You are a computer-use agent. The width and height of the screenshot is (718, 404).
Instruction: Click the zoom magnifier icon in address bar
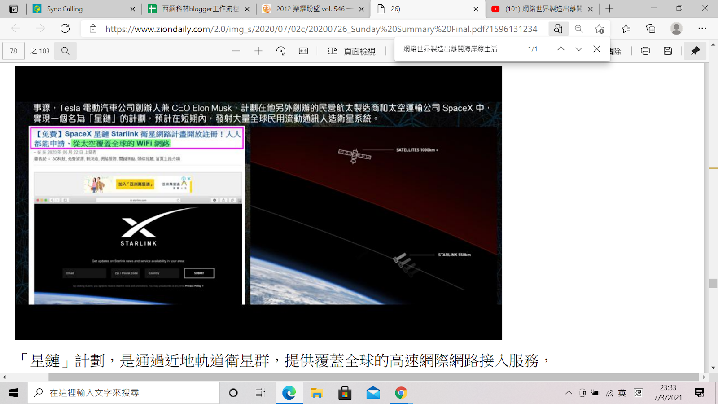point(579,29)
